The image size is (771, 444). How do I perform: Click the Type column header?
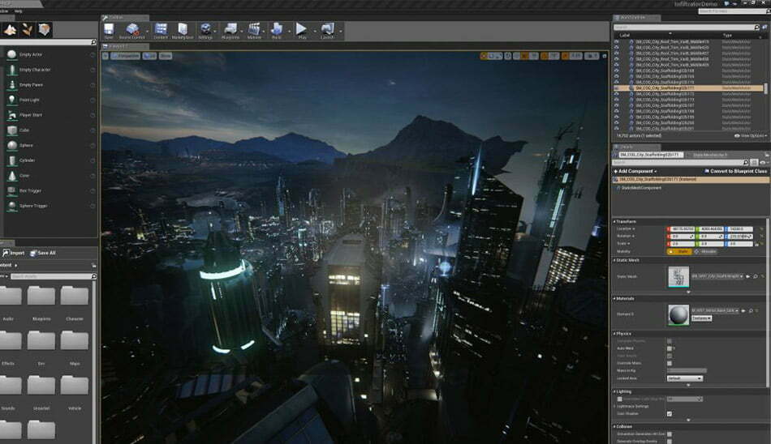point(727,36)
